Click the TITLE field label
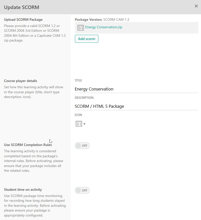Screen dimensions: 201x220 coord(78,80)
